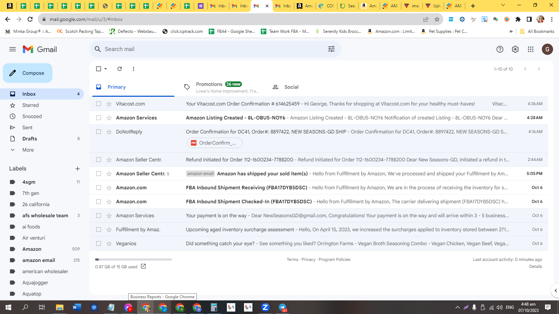Image resolution: width=559 pixels, height=314 pixels.
Task: Open File Explorer from the taskbar
Action: [60, 307]
